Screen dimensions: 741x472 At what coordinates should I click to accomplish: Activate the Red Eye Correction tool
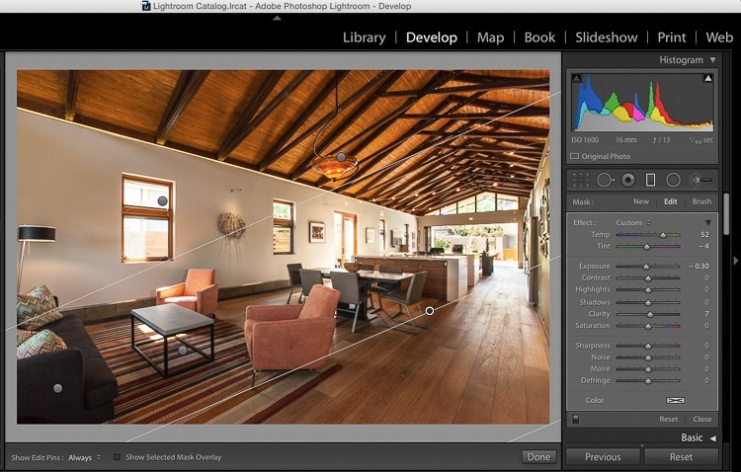coord(627,180)
